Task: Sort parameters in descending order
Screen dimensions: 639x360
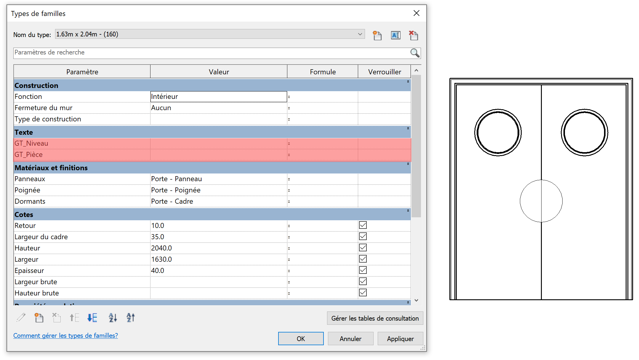Action: point(131,318)
